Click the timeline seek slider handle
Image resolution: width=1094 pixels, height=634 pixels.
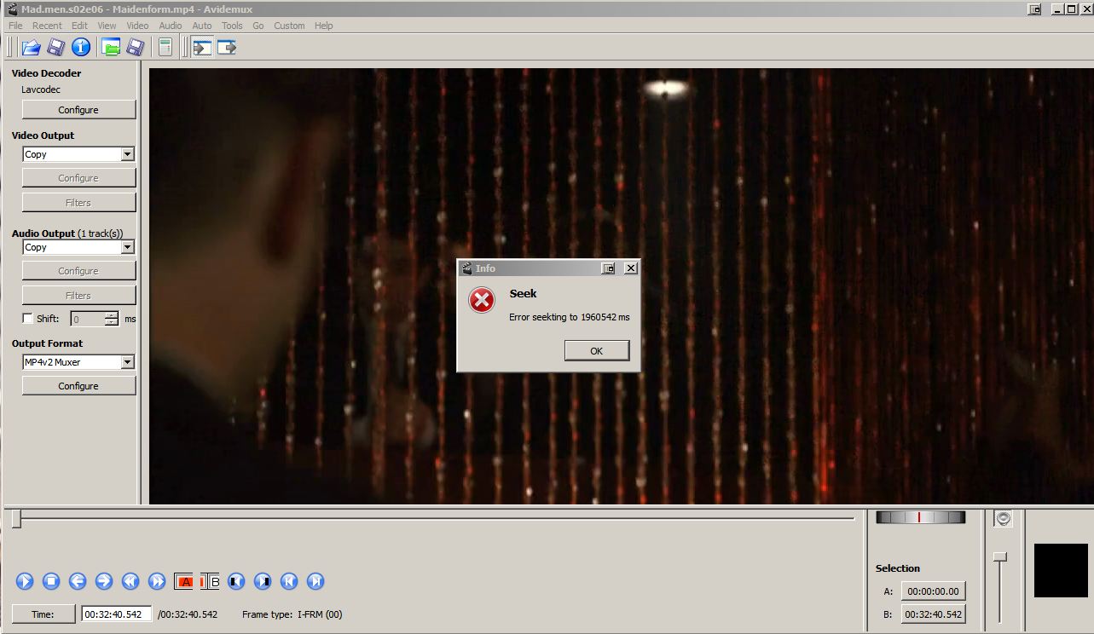(16, 518)
